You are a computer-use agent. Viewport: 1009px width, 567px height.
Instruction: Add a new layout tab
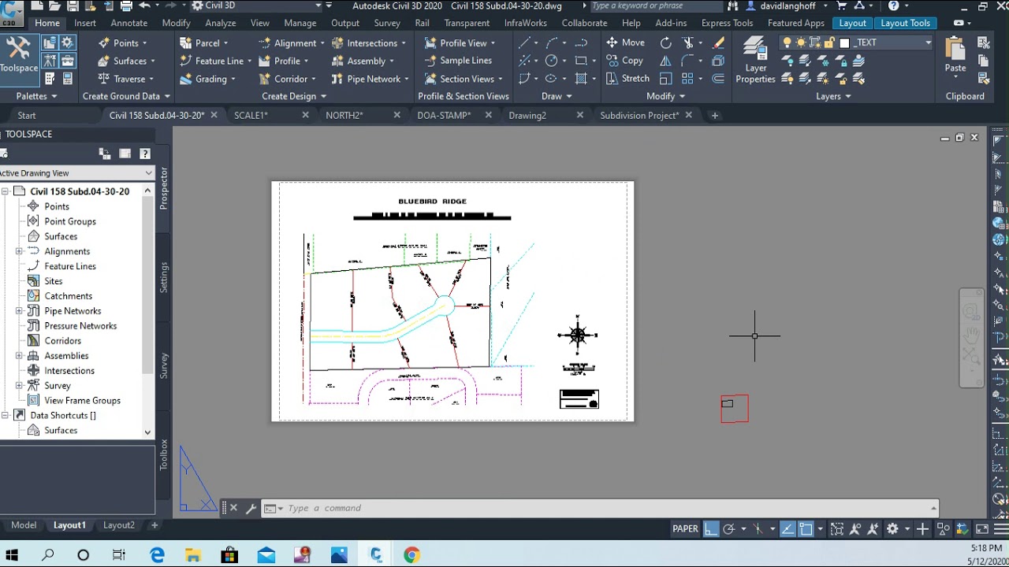tap(155, 525)
